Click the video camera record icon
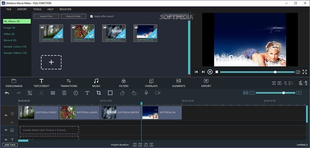 [157, 93]
